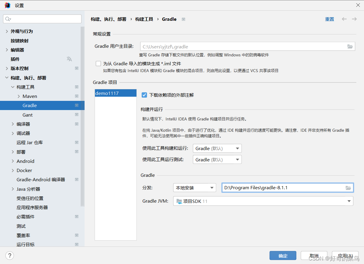Browse folder for Gradle user home directory
The width and height of the screenshot is (364, 264).
coord(350,47)
